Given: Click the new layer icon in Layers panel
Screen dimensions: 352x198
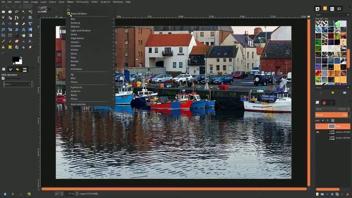Looking at the screenshot, I should point(317,194).
